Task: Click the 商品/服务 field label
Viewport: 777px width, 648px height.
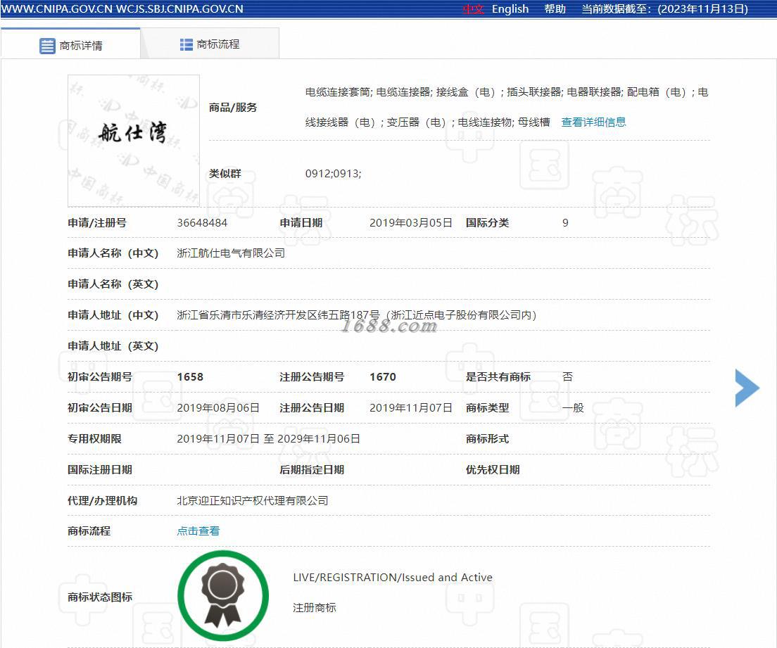Action: coord(233,108)
